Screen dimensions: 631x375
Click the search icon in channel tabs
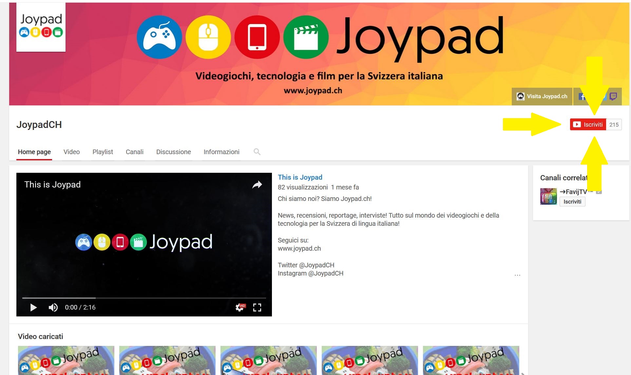pos(257,152)
